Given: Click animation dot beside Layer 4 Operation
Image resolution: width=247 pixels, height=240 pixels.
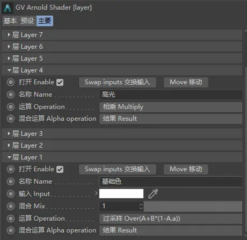Looking at the screenshot, I should [11, 107].
